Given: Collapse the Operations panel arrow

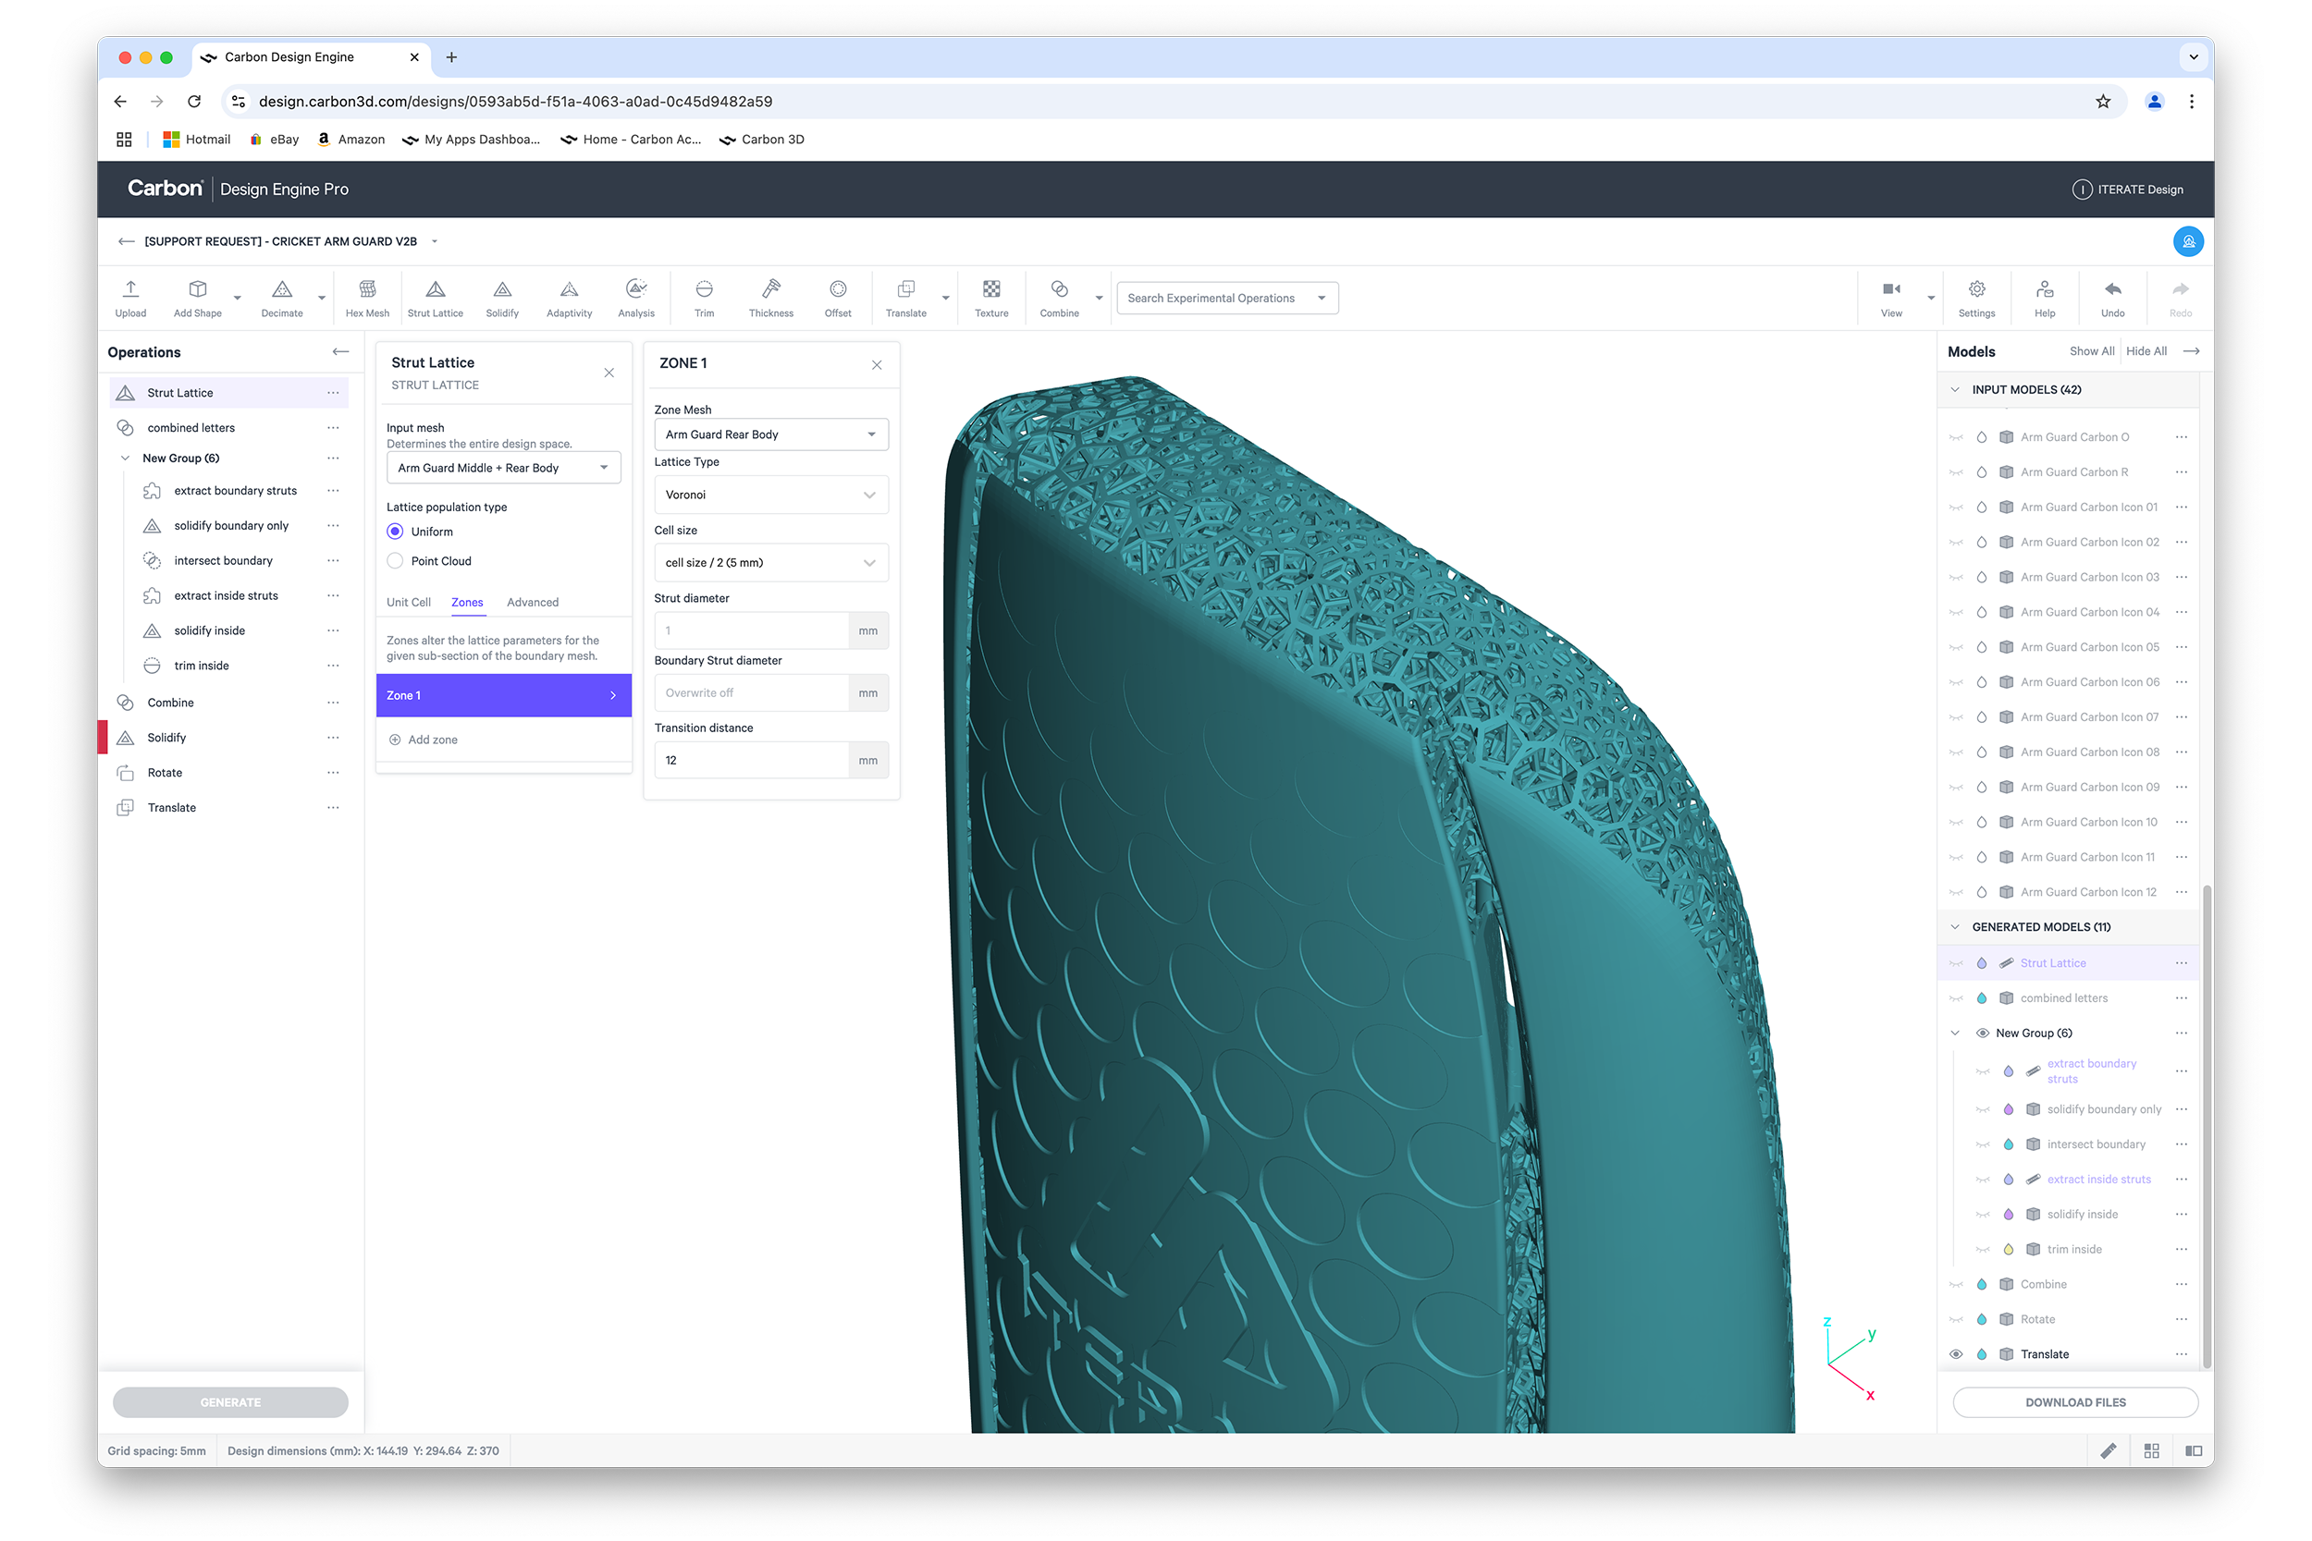Looking at the screenshot, I should 341,352.
